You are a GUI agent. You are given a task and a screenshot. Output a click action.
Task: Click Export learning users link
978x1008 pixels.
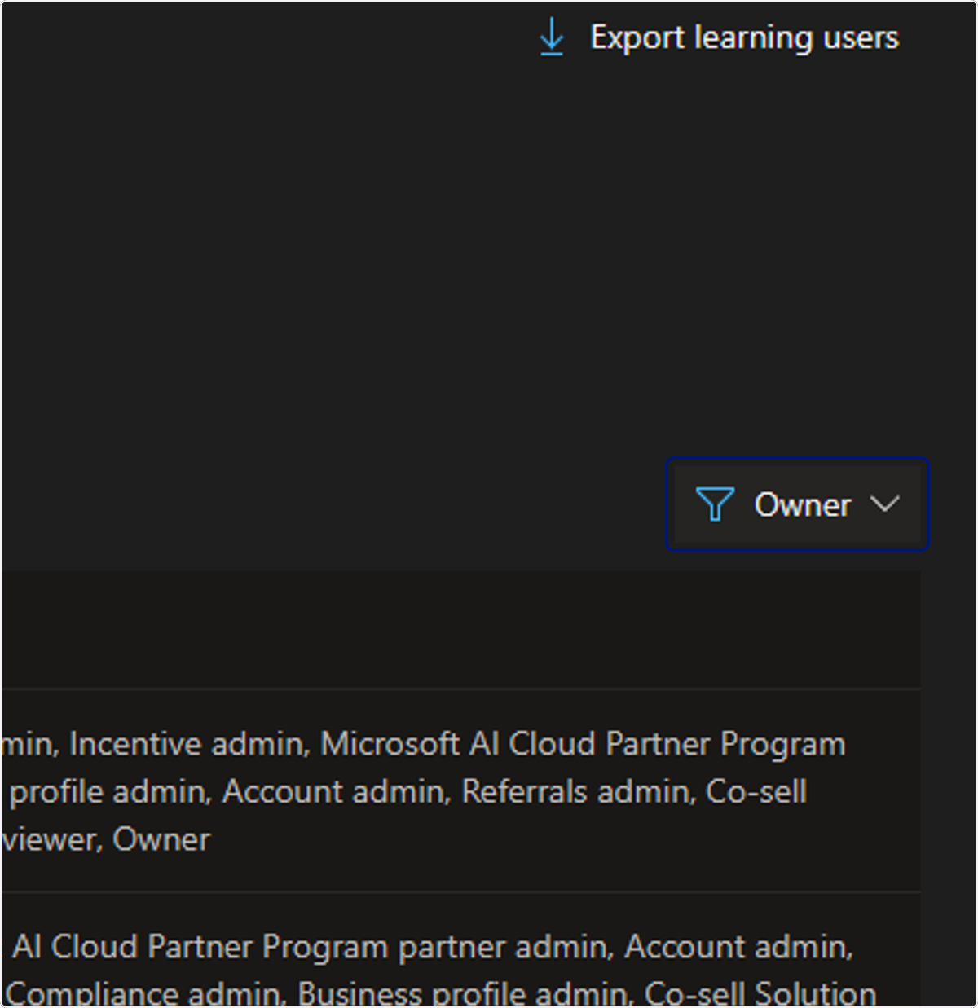pos(744,37)
